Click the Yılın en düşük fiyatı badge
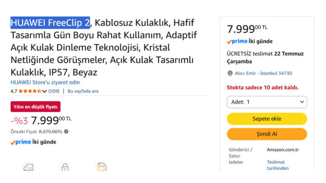The width and height of the screenshot is (326, 183). pos(36,107)
